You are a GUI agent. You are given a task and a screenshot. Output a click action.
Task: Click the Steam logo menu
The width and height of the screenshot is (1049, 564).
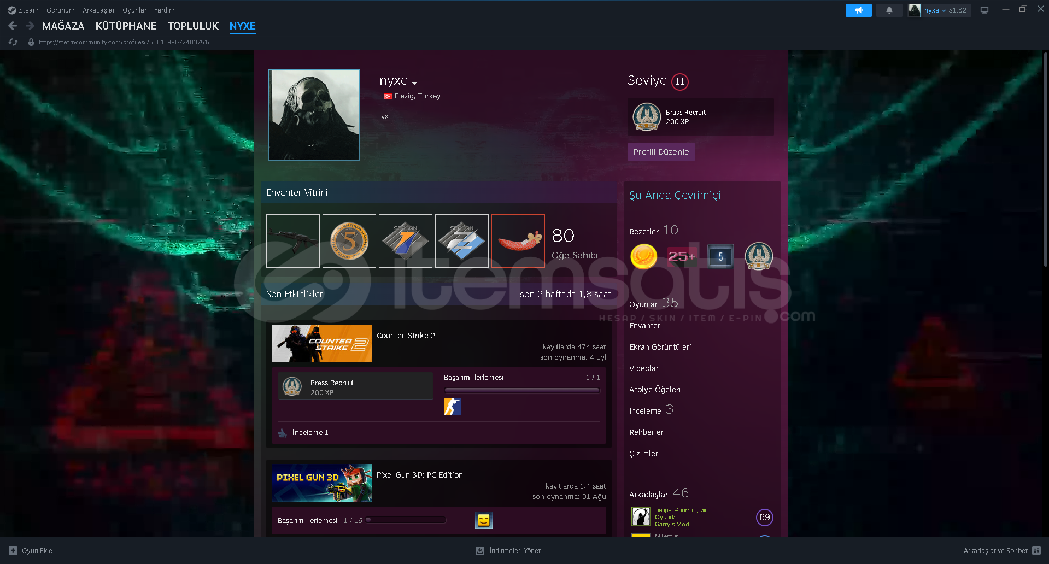tap(12, 10)
